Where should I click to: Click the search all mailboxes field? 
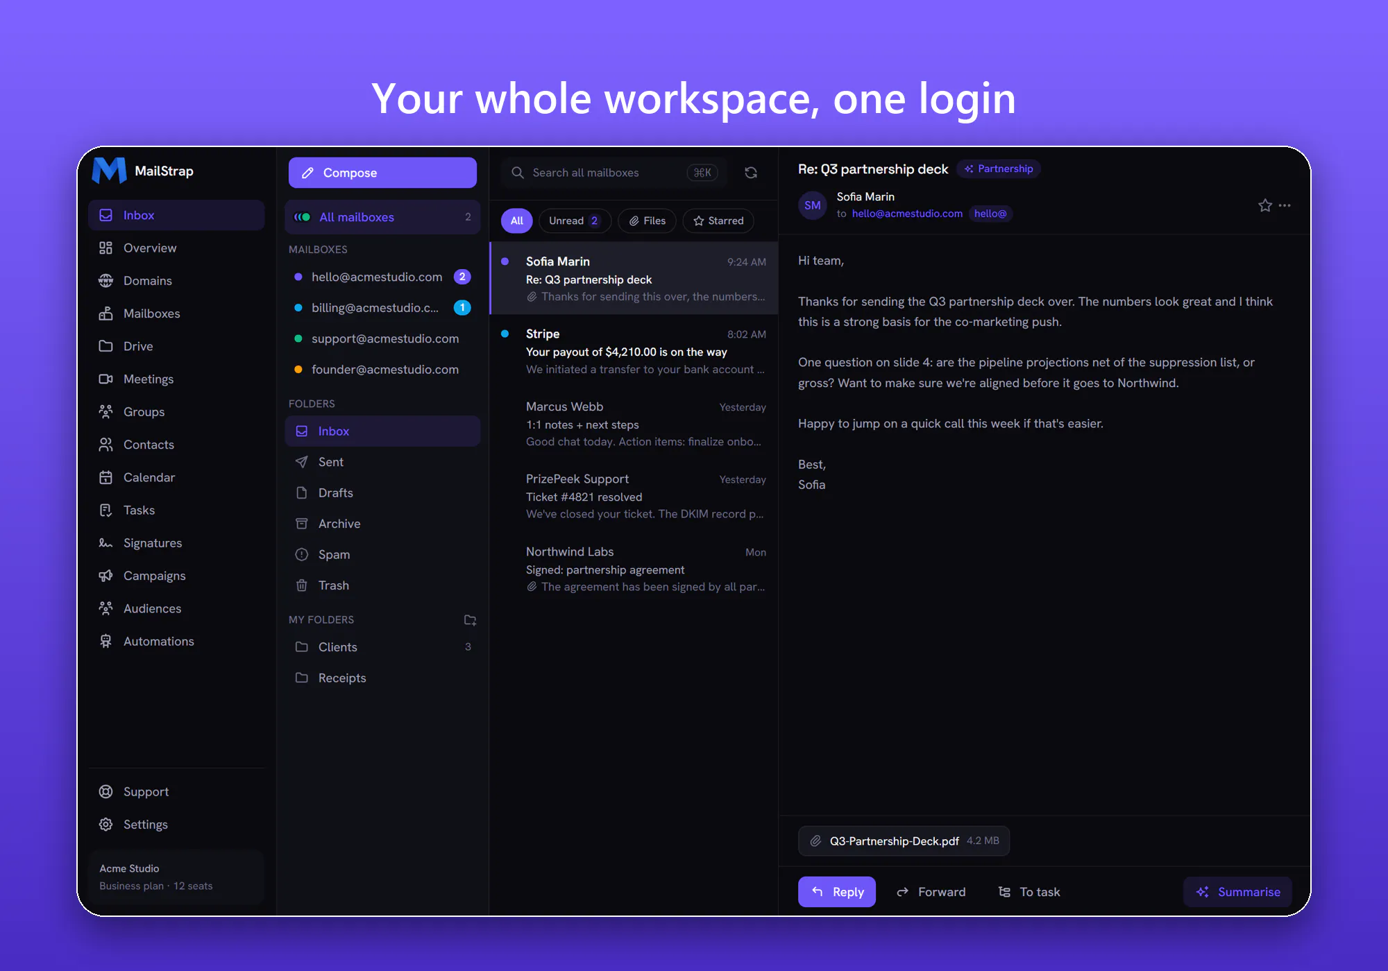(x=613, y=173)
